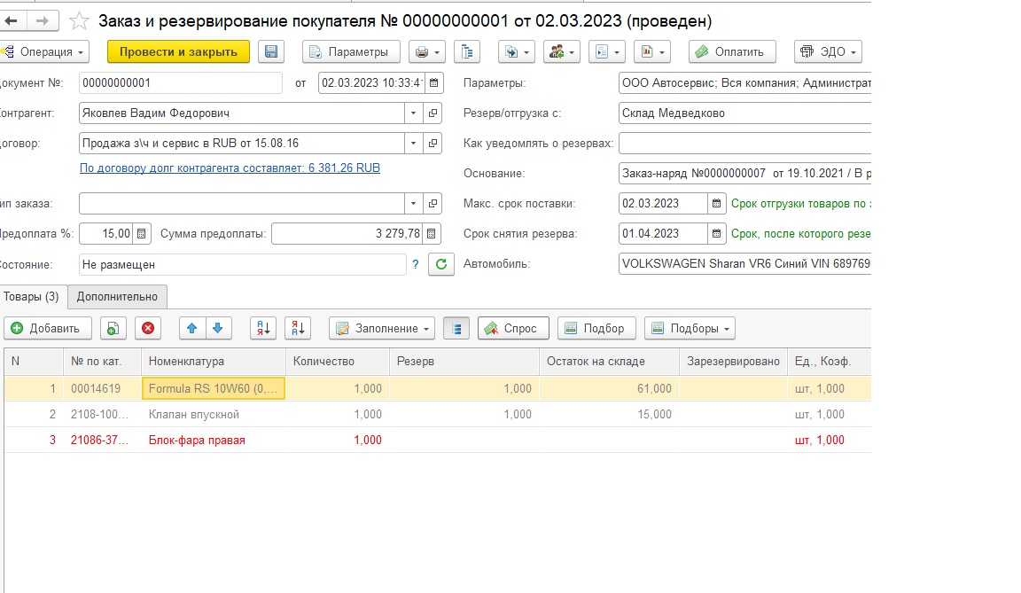This screenshot has height=593, width=1021.
Task: Open the ЭДО dropdown menu
Action: coord(829,52)
